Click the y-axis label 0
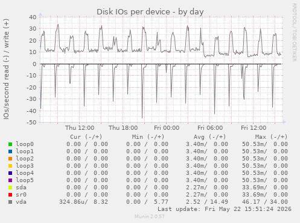The width and height of the screenshot is (300, 223). click(34, 64)
